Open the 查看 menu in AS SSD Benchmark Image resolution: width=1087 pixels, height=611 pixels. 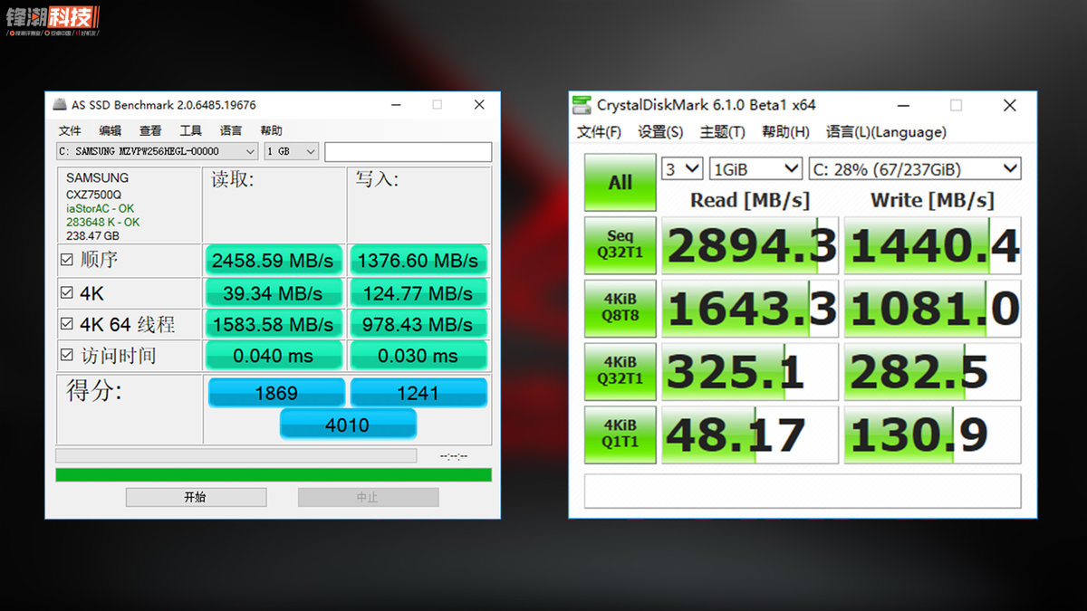(x=150, y=130)
